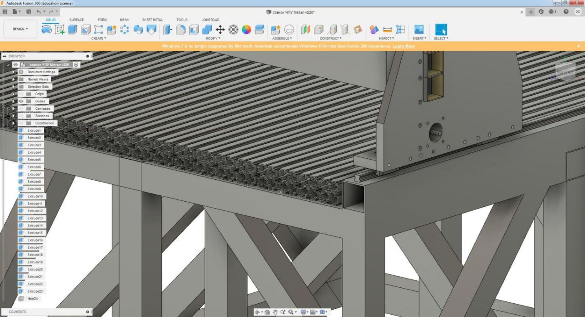The image size is (585, 317).
Task: Switch to the SHEET METAL tab
Action: [152, 20]
